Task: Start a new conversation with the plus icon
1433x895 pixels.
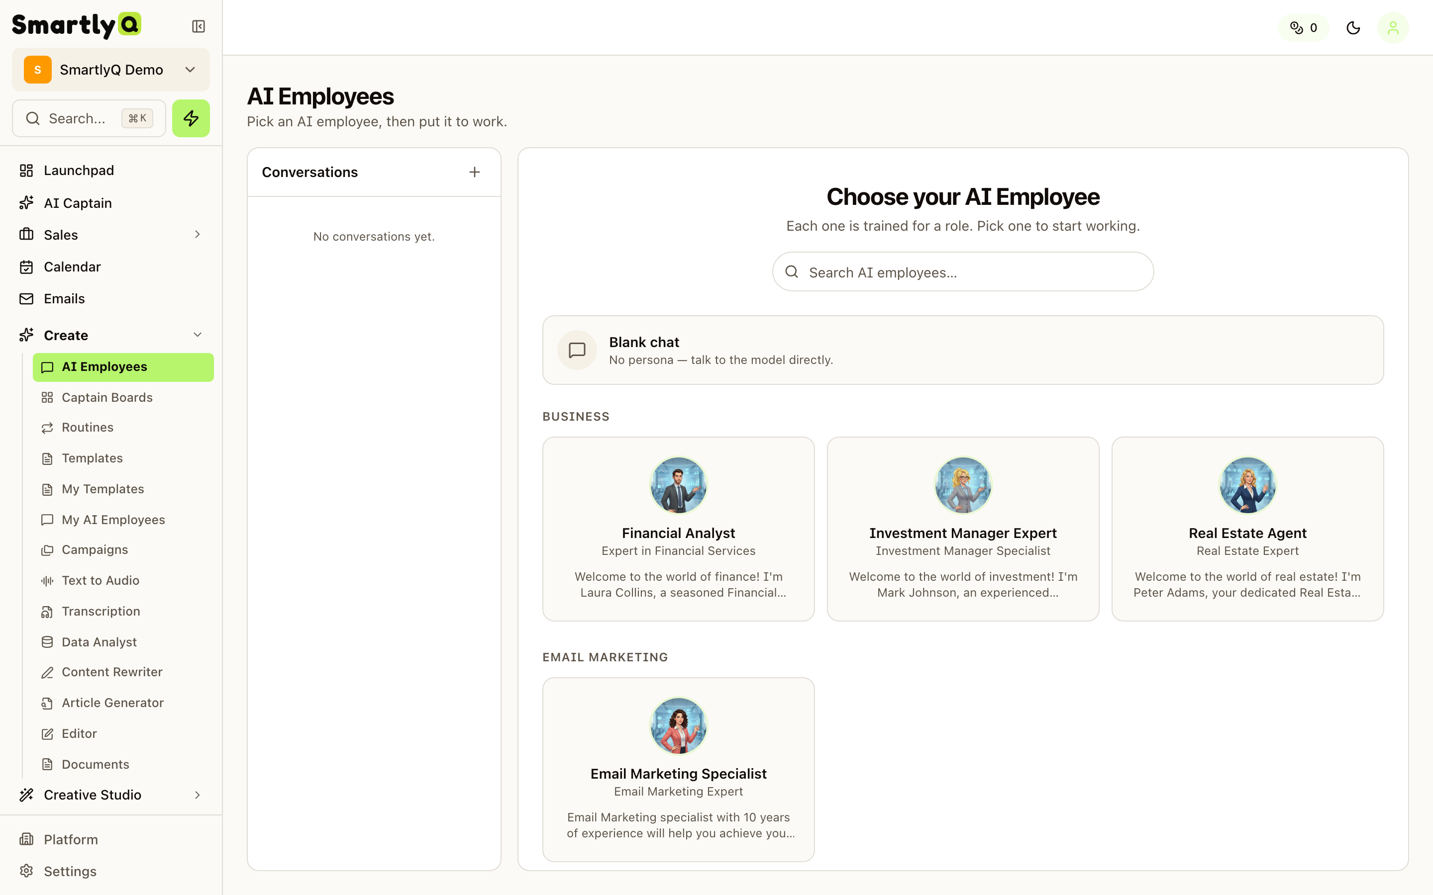Action: [x=474, y=172]
